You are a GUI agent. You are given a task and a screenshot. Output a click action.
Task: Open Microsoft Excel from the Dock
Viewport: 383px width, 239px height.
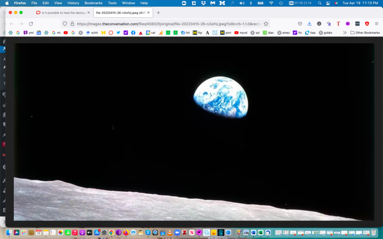[260, 233]
